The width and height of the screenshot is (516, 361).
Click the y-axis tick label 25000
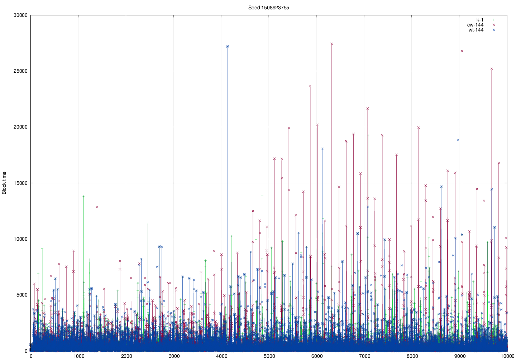(x=20, y=71)
